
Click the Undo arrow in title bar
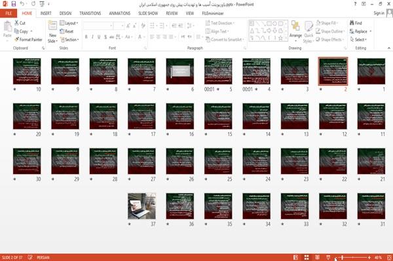[x=22, y=4]
